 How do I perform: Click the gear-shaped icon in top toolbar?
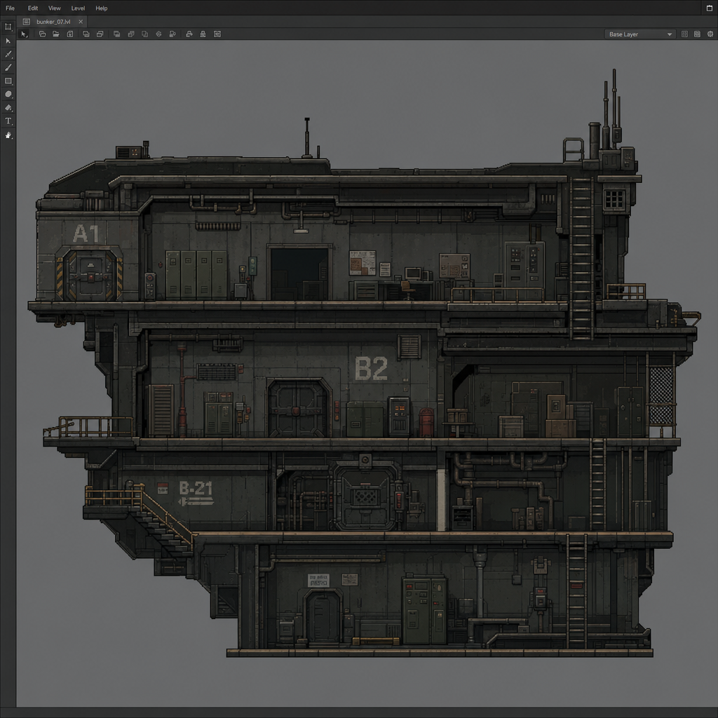click(158, 34)
